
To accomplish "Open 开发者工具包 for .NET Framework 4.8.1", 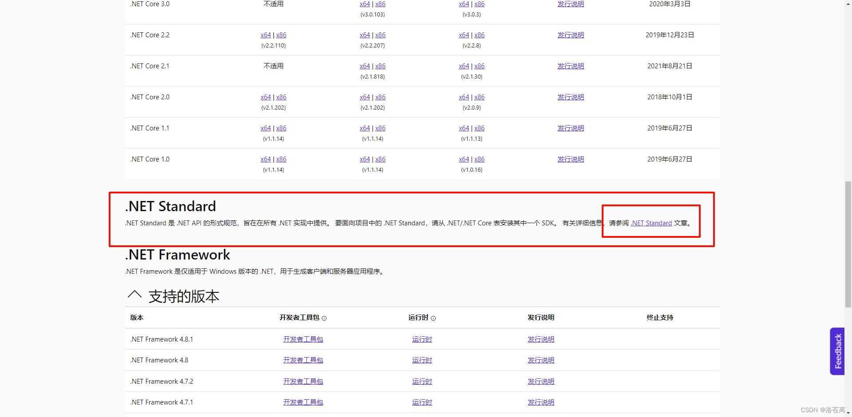I will (x=303, y=339).
